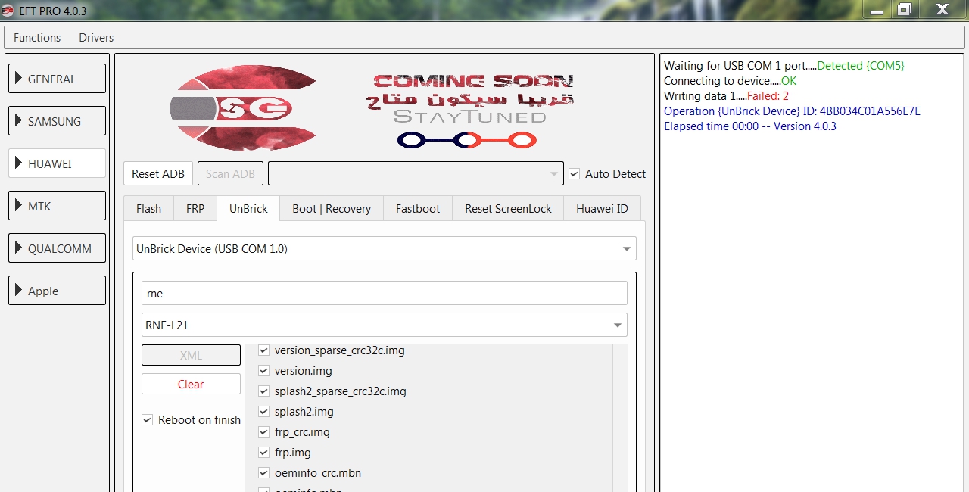Toggle the Auto Detect checkbox

[x=575, y=173]
